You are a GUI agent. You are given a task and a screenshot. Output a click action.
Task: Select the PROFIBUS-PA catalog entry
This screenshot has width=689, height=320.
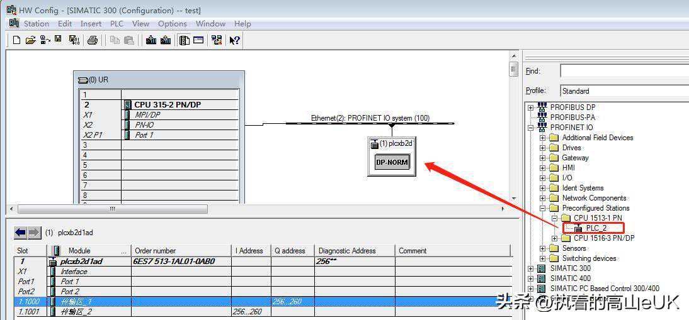[x=573, y=118]
